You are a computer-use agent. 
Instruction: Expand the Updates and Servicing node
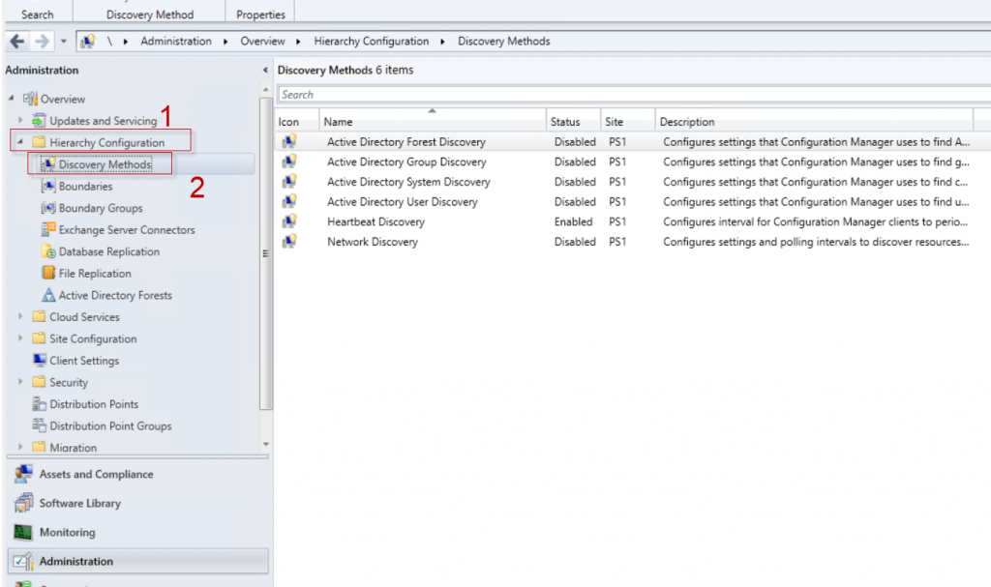coord(20,120)
